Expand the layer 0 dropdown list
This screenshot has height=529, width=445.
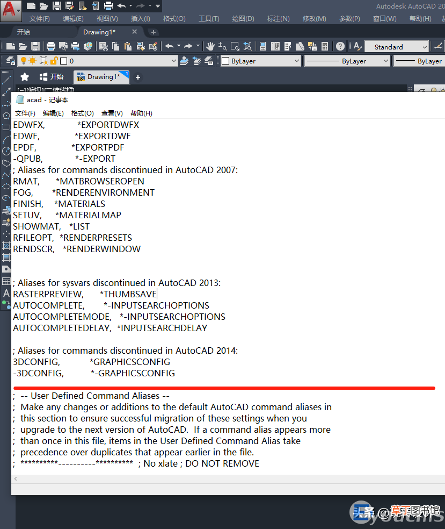pos(174,61)
